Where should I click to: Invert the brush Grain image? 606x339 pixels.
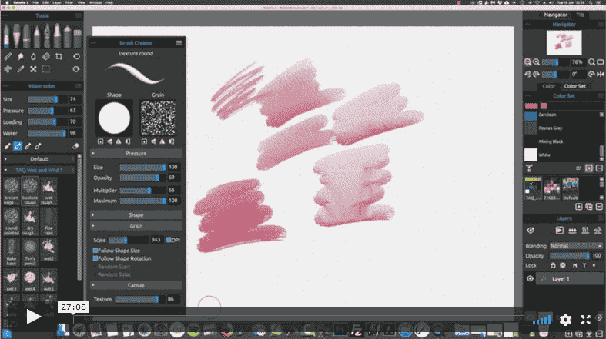[x=172, y=141]
